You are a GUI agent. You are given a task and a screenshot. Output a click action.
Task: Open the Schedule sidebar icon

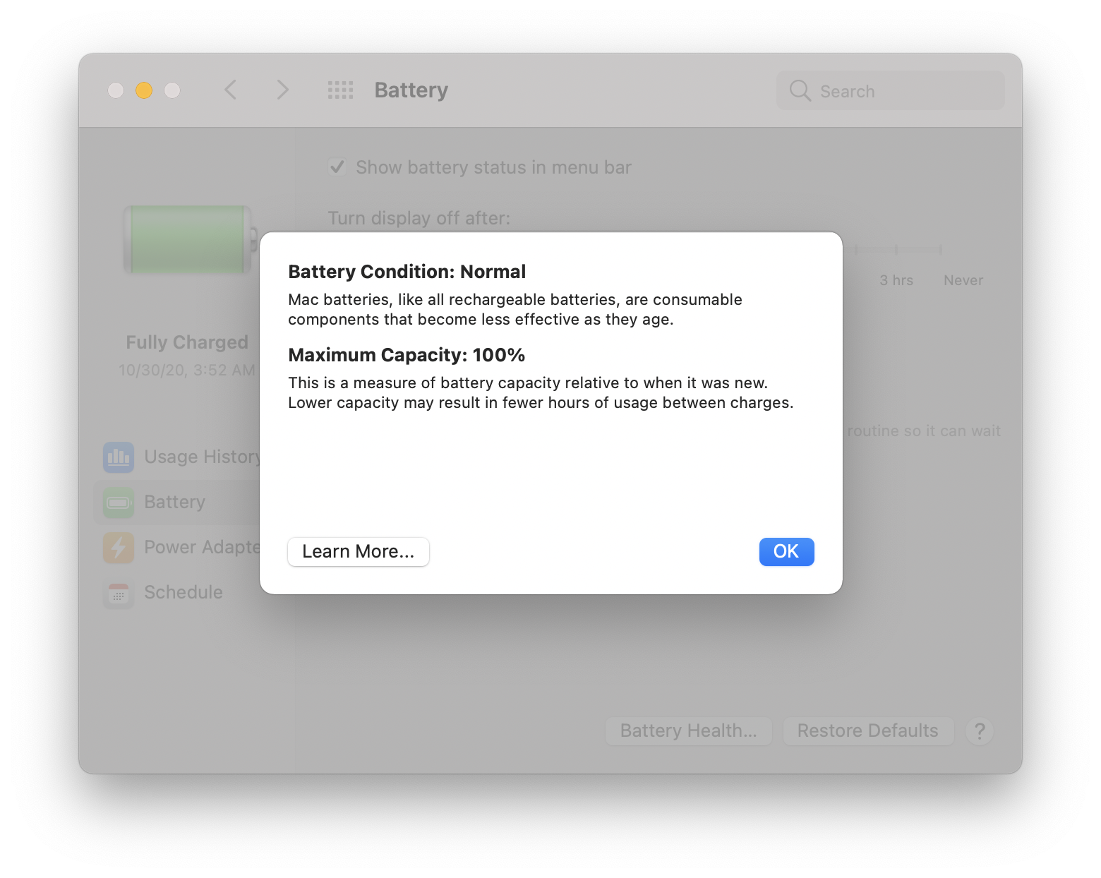tap(118, 593)
